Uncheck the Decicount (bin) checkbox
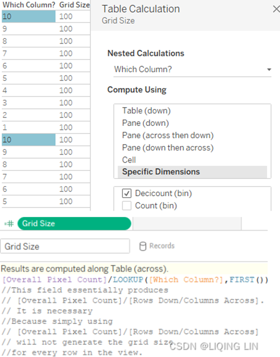Viewport: 280px width, 357px height. tap(127, 194)
